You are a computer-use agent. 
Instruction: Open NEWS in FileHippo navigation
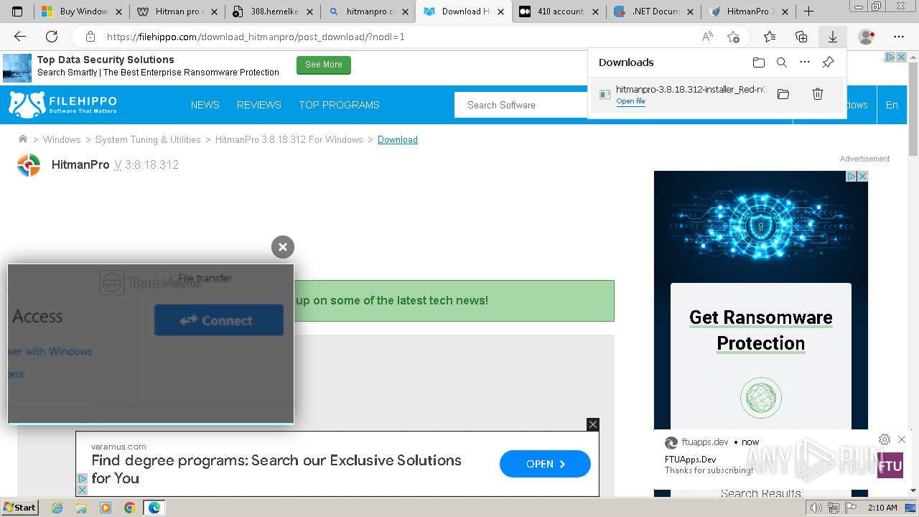pyautogui.click(x=205, y=105)
